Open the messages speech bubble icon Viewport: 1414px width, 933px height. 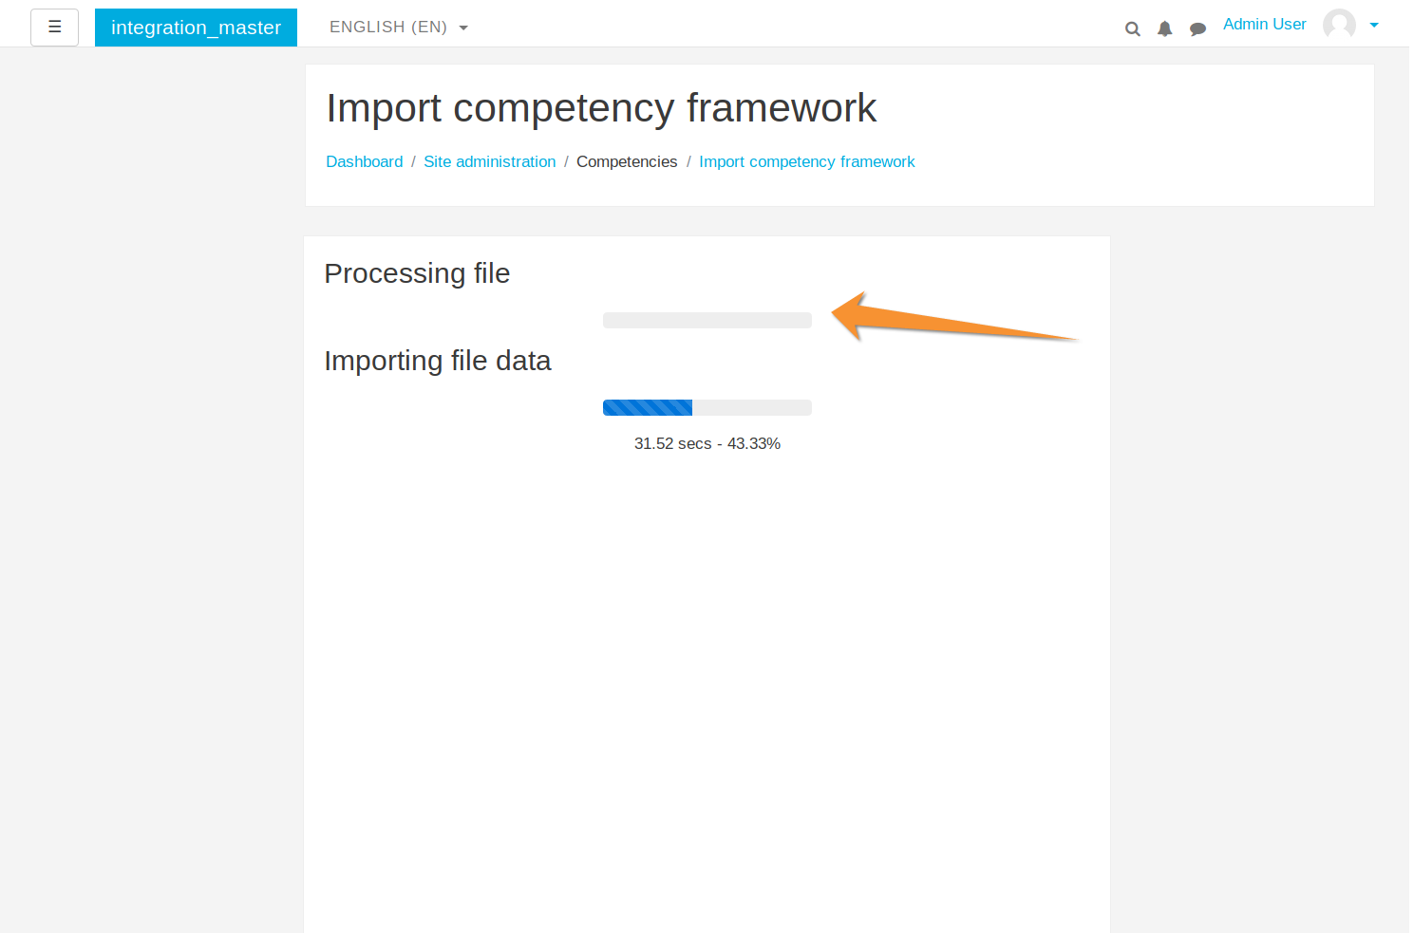click(1197, 28)
